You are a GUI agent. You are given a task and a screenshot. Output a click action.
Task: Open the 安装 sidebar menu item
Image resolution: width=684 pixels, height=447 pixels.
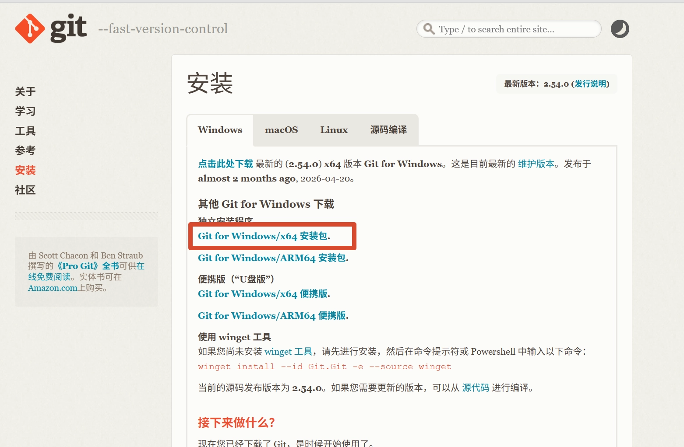click(25, 170)
